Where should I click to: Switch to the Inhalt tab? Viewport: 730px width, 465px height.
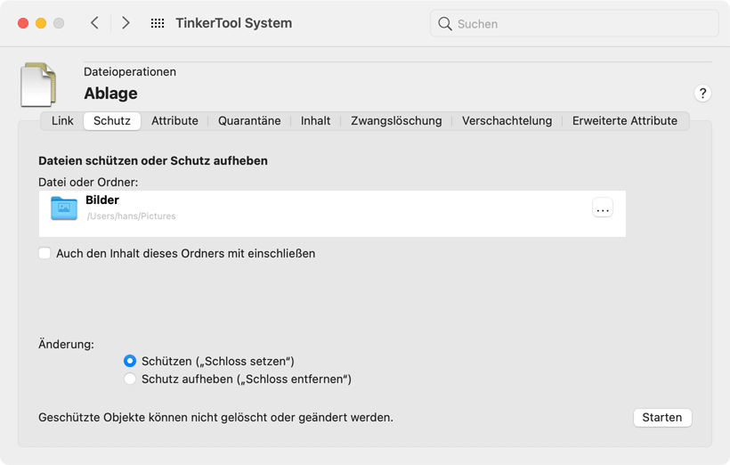point(315,120)
